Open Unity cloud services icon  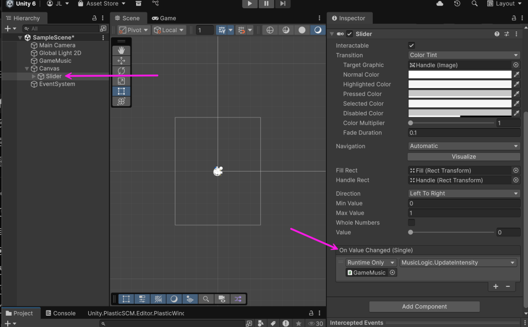tap(440, 4)
